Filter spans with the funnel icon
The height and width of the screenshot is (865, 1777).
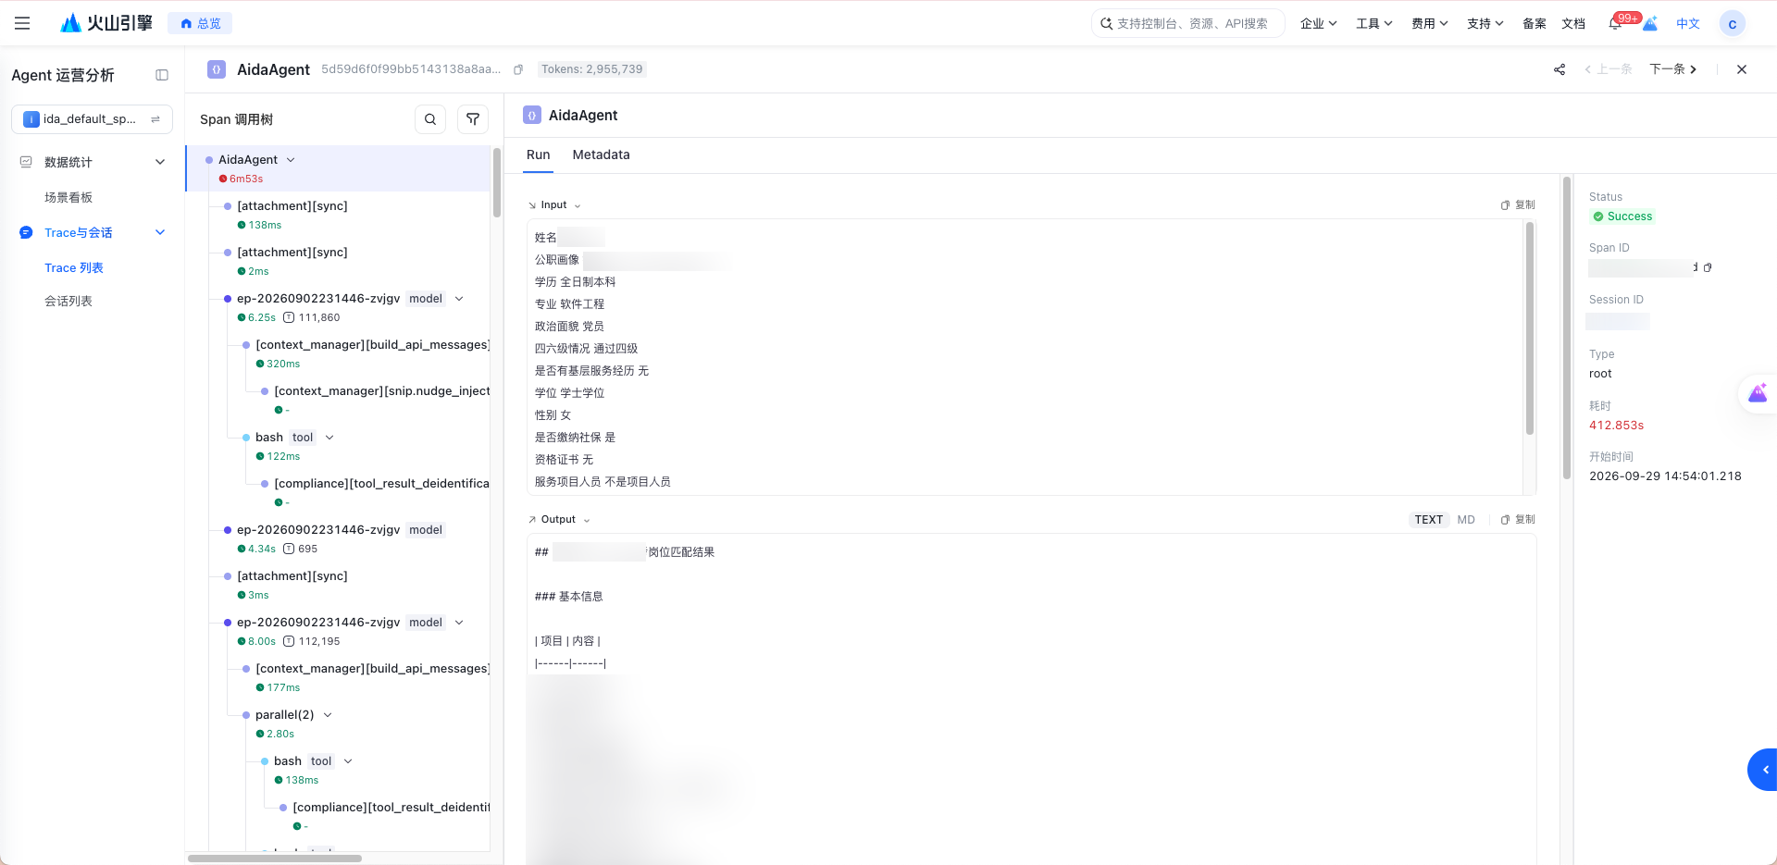(473, 119)
